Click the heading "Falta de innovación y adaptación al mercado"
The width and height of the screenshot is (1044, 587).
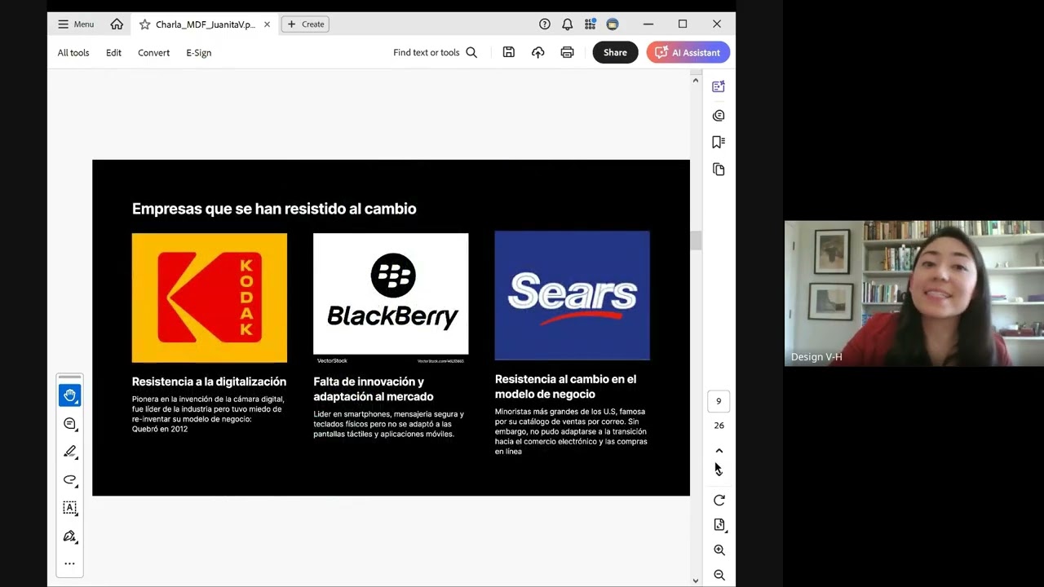pos(374,389)
